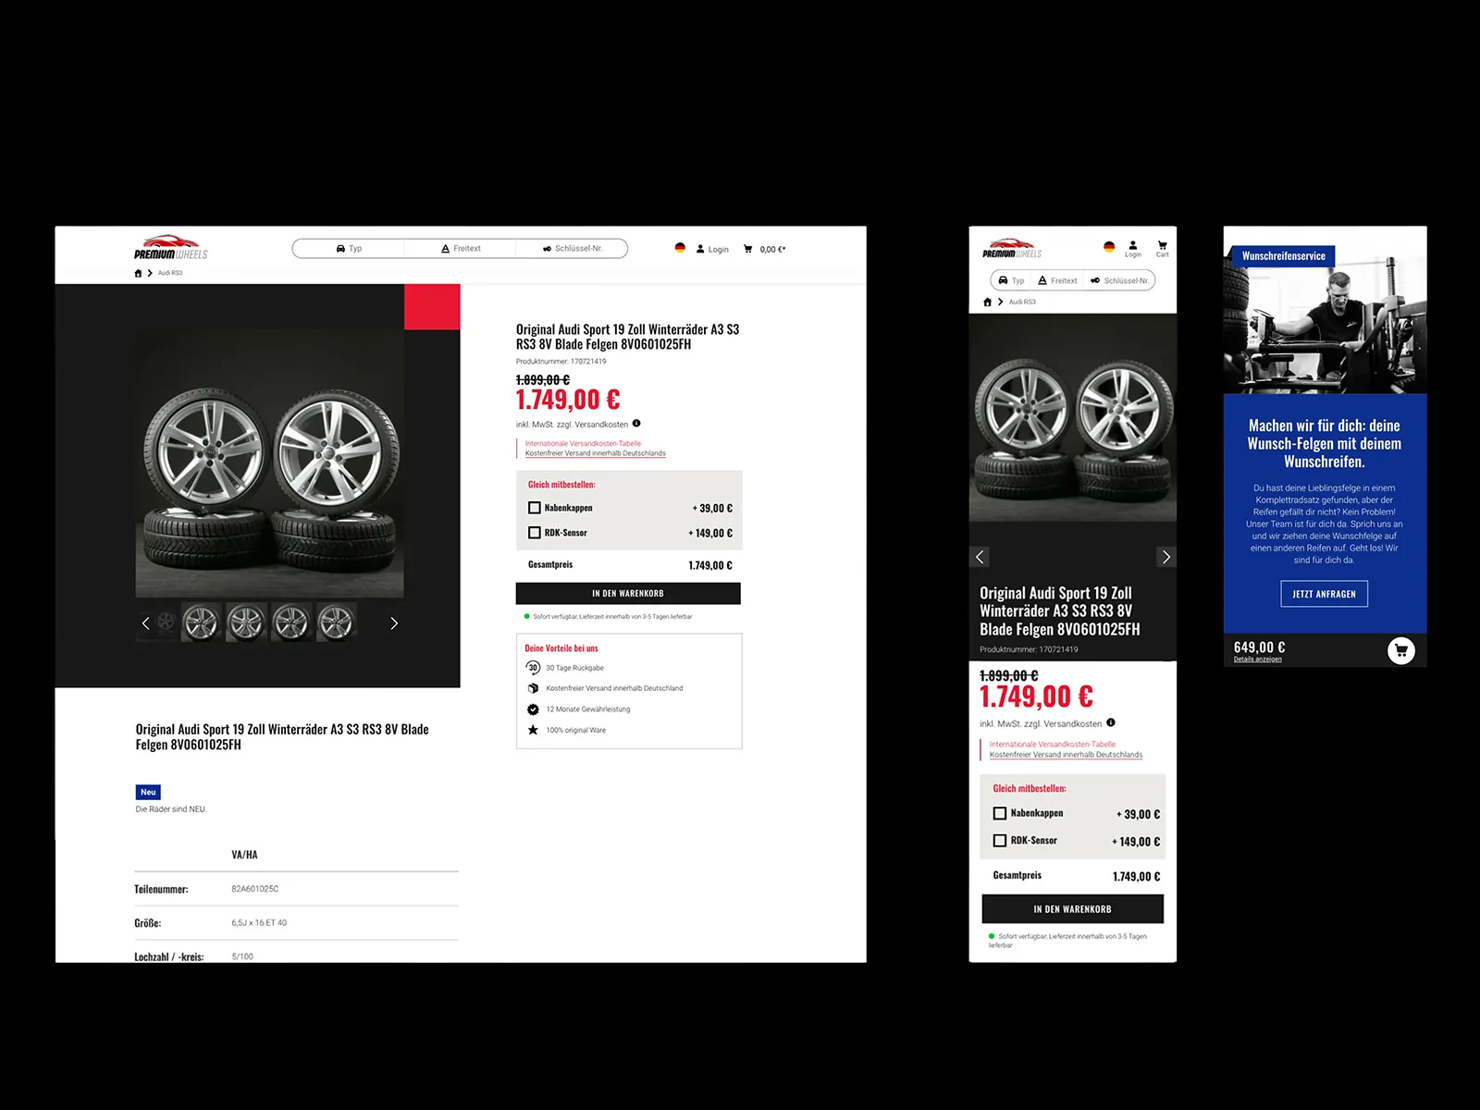Click the info icon beside Versandkosten on desktop
1480x1110 pixels.
click(x=636, y=424)
